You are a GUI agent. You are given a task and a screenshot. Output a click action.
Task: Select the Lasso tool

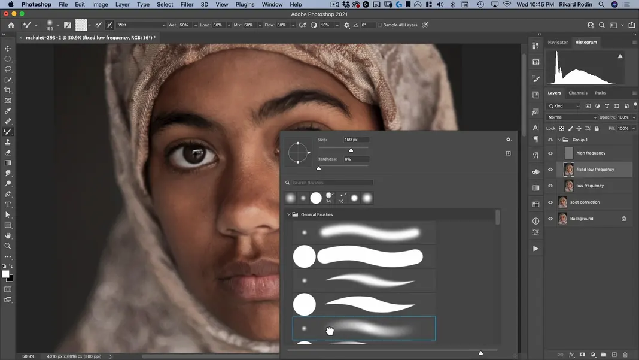point(8,69)
